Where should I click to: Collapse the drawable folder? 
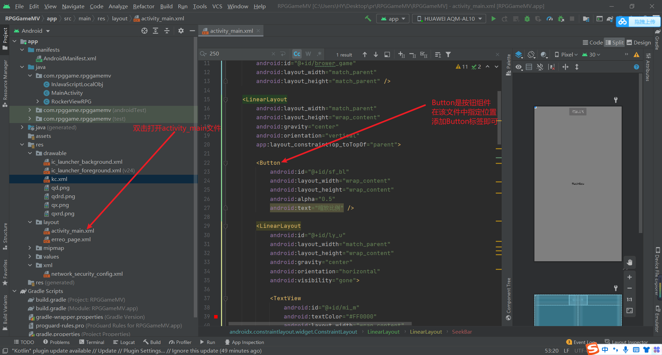[x=30, y=153]
